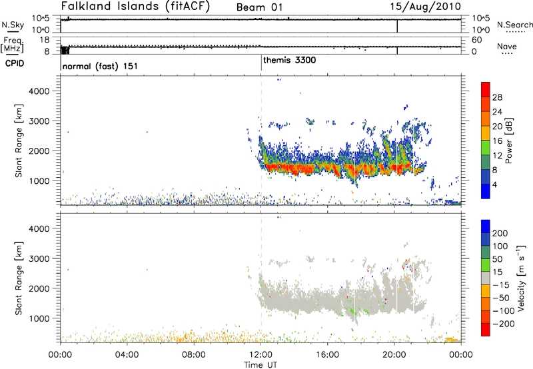This screenshot has width=533, height=369.
Task: Click the 'Nave' legend label
Action: point(507,46)
